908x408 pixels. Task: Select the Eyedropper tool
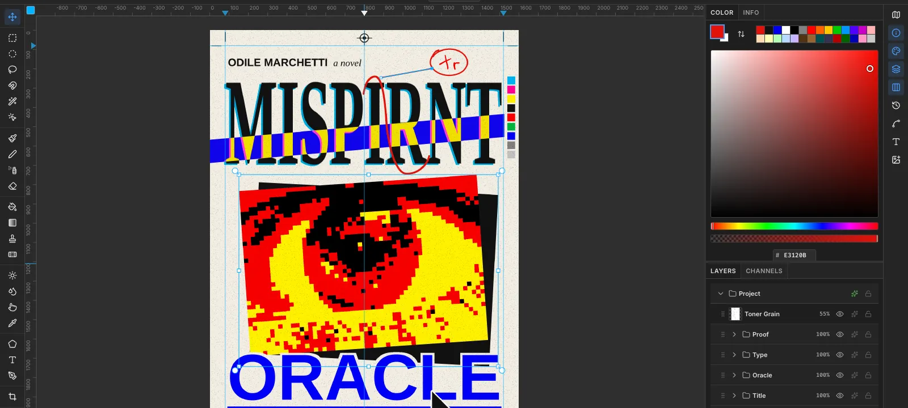tap(12, 323)
